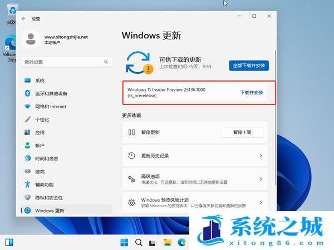The height and width of the screenshot is (250, 334).
Task: Select 个性化 in the sidebar
Action: click(x=42, y=119)
